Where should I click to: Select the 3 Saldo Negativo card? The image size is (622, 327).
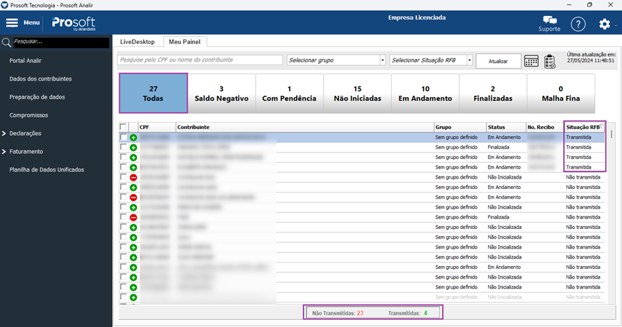tap(221, 93)
